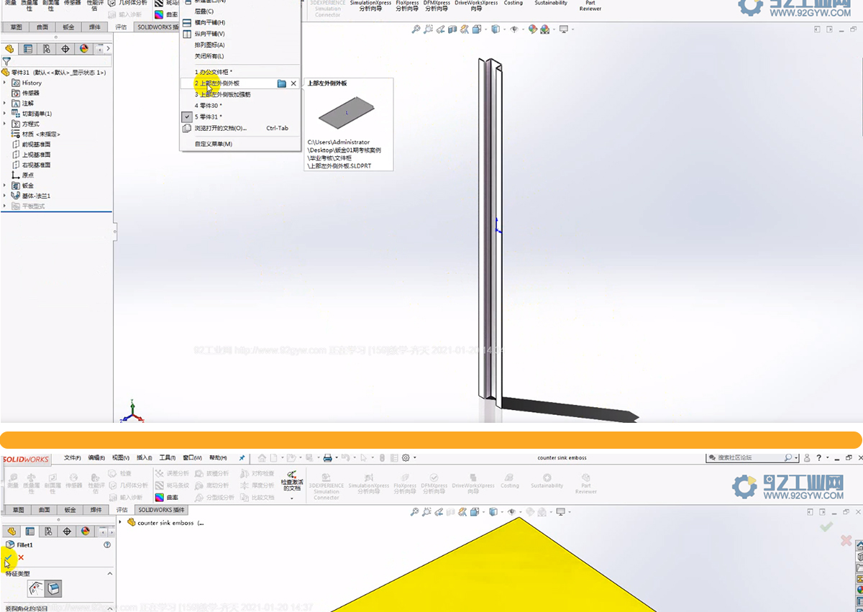Click zoom to fit icon in upper viewport
This screenshot has height=612, width=863.
416,29
